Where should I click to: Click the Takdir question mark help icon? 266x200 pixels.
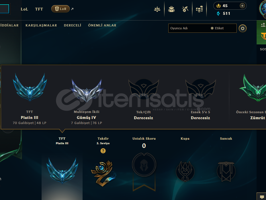(x=103, y=151)
